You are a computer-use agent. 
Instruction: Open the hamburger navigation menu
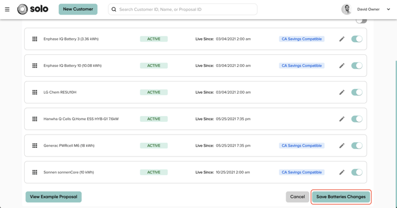[x=7, y=9]
